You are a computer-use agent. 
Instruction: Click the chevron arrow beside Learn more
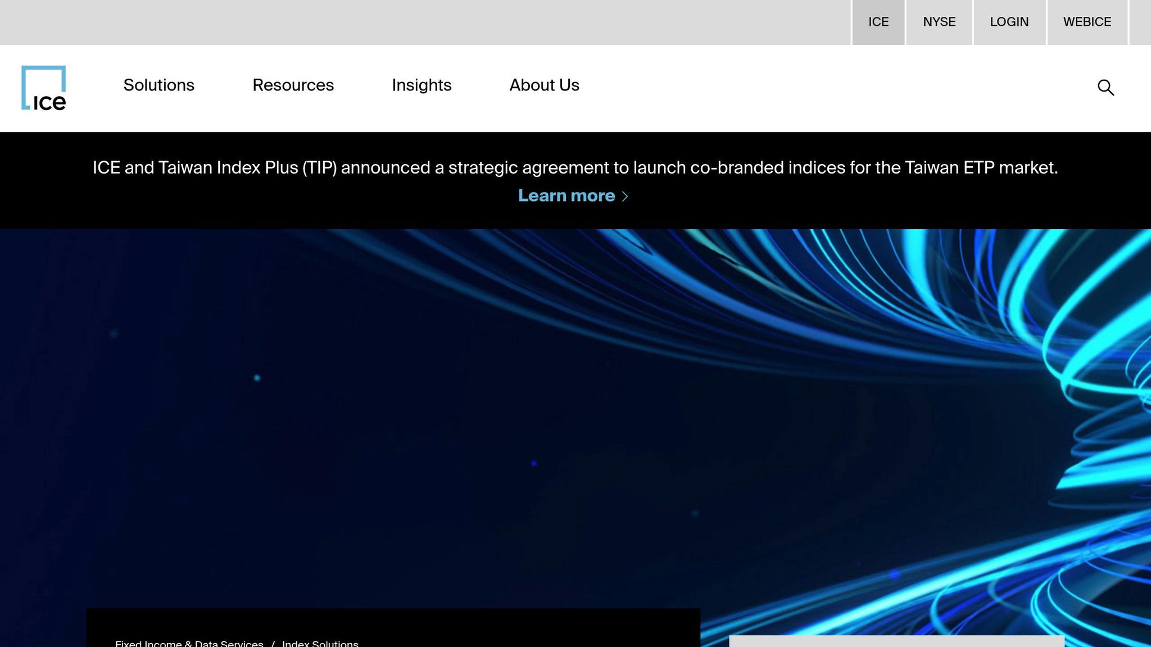coord(624,196)
